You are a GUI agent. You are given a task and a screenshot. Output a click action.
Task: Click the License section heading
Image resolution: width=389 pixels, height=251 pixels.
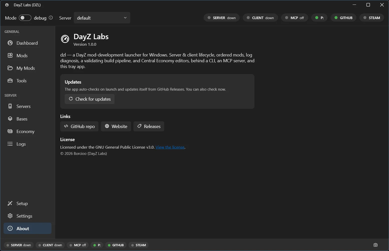pos(68,139)
